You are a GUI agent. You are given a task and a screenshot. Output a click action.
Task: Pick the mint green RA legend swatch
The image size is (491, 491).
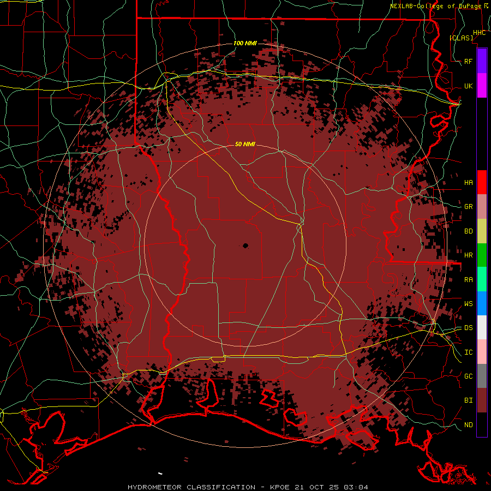pos(482,279)
